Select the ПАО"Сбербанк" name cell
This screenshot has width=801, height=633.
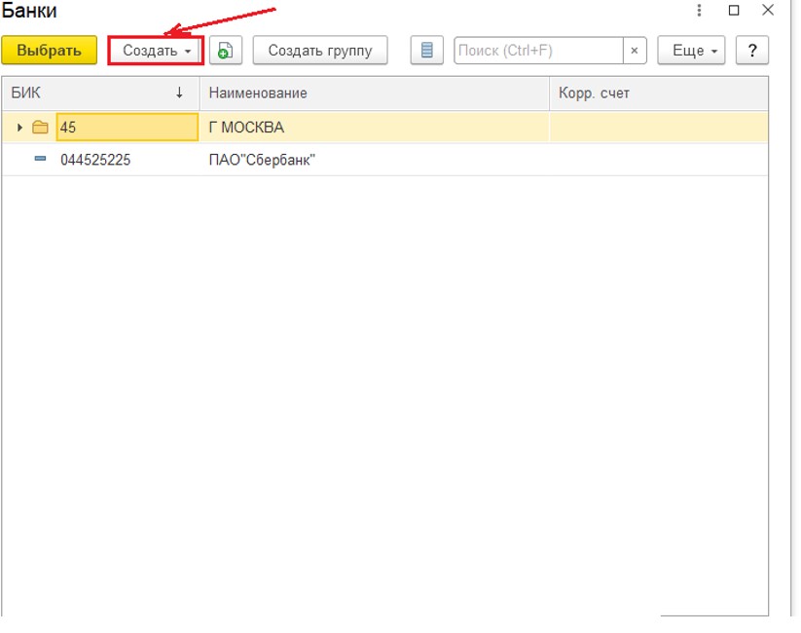coord(262,160)
